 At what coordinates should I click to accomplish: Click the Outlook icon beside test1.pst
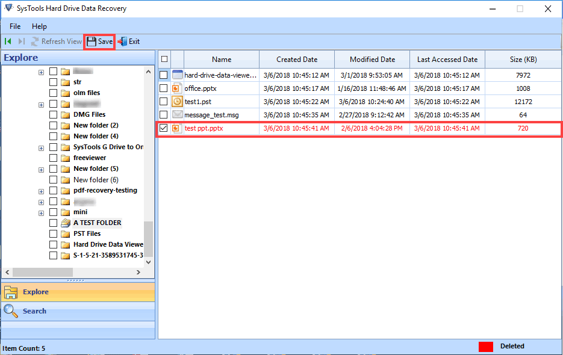(x=176, y=102)
